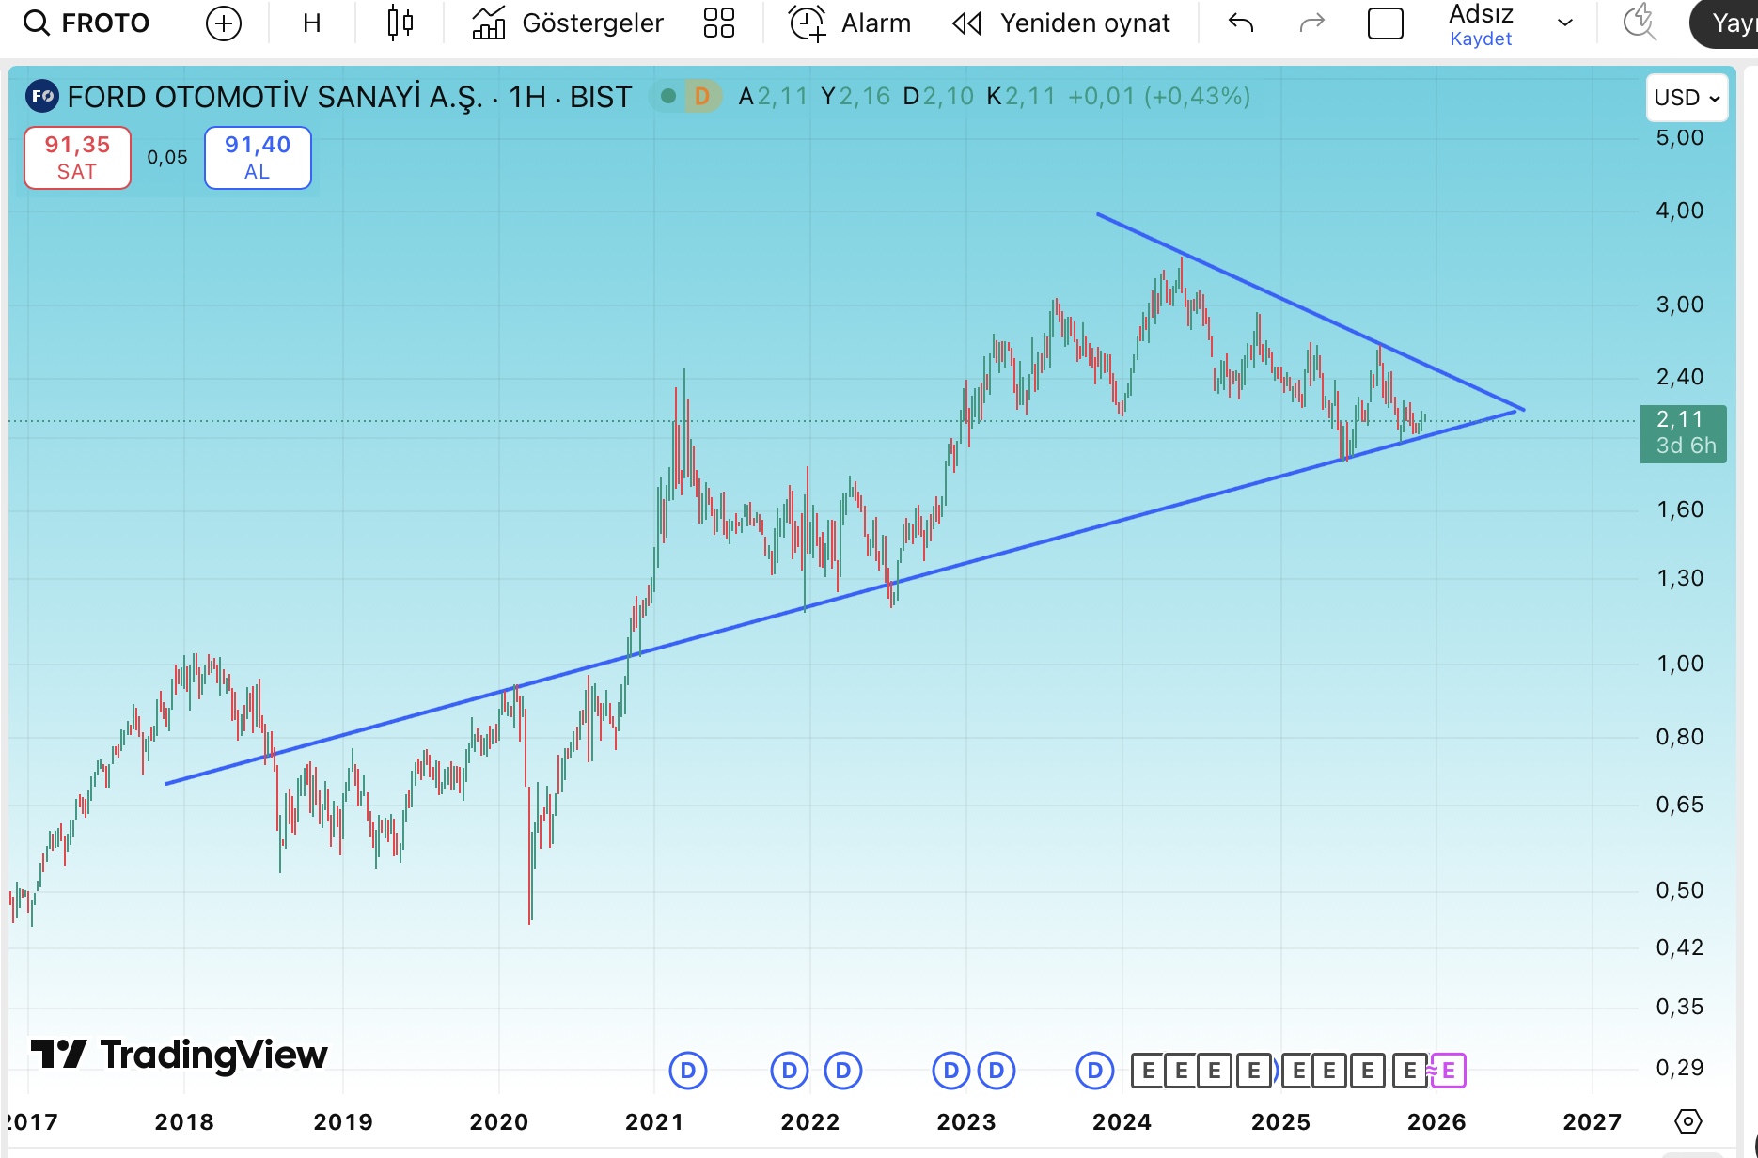The width and height of the screenshot is (1758, 1158).
Task: Click the orange D data badge
Action: (702, 96)
